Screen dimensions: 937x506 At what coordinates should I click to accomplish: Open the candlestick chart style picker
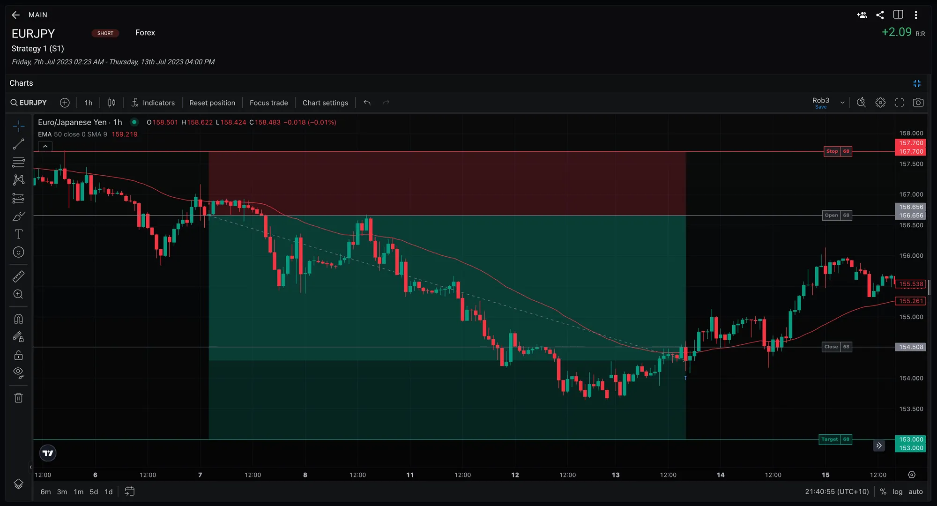click(x=112, y=103)
